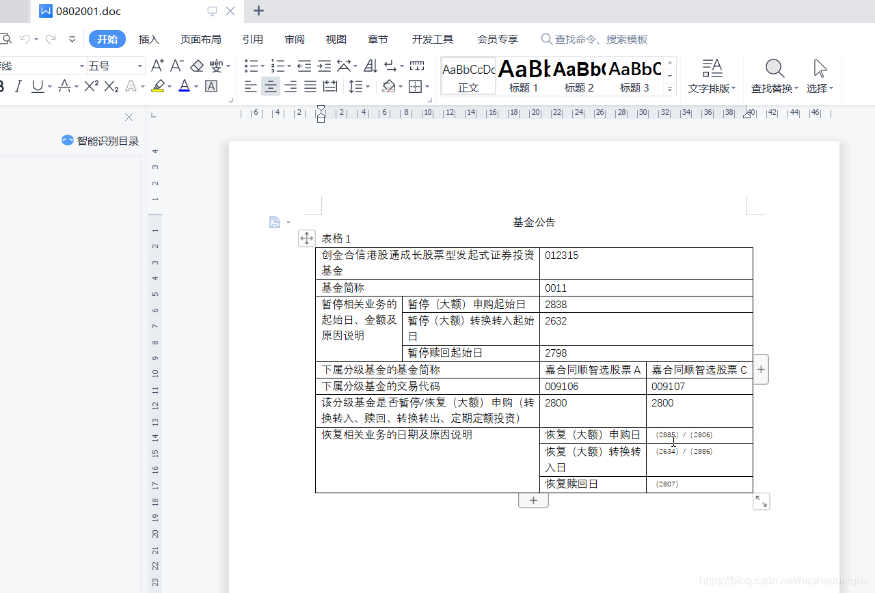Apply yellow text highlight color
Screen dimensions: 875x593
(157, 86)
